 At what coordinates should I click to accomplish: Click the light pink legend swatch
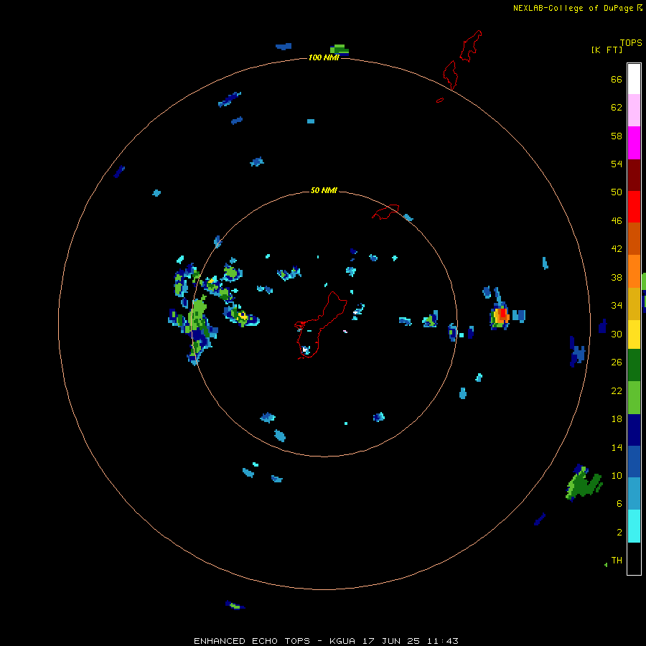[634, 110]
